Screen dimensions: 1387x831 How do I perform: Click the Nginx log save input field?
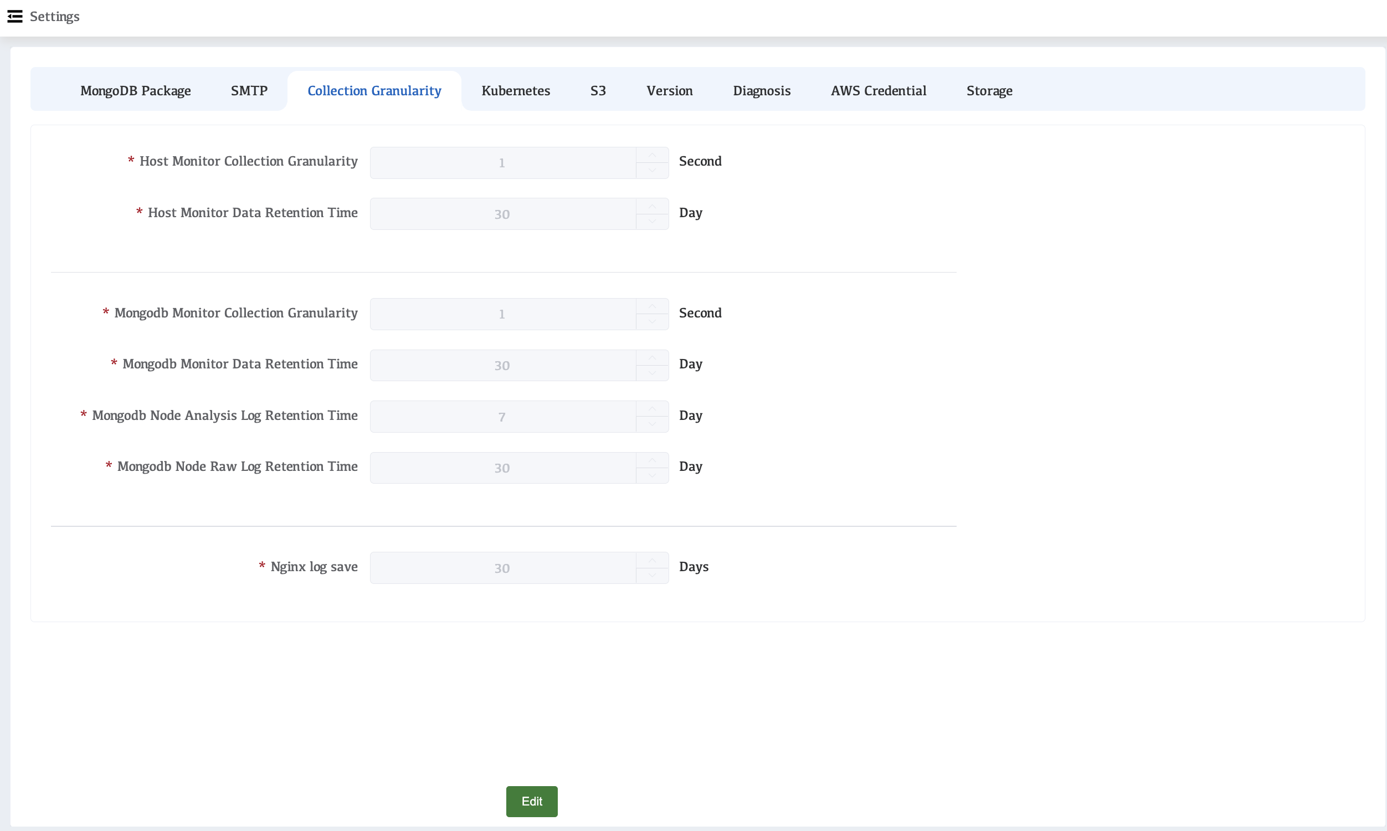pos(502,568)
